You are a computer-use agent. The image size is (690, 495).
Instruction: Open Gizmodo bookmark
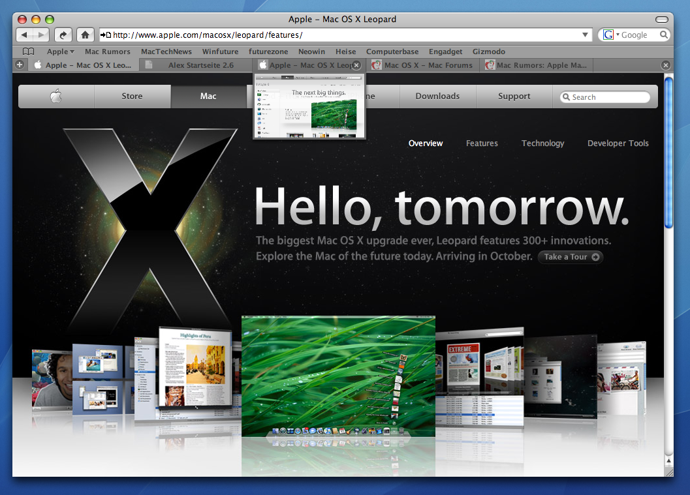click(x=488, y=52)
